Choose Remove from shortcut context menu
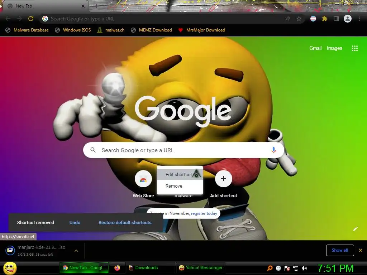Viewport: 367px width, 275px height. click(180, 186)
